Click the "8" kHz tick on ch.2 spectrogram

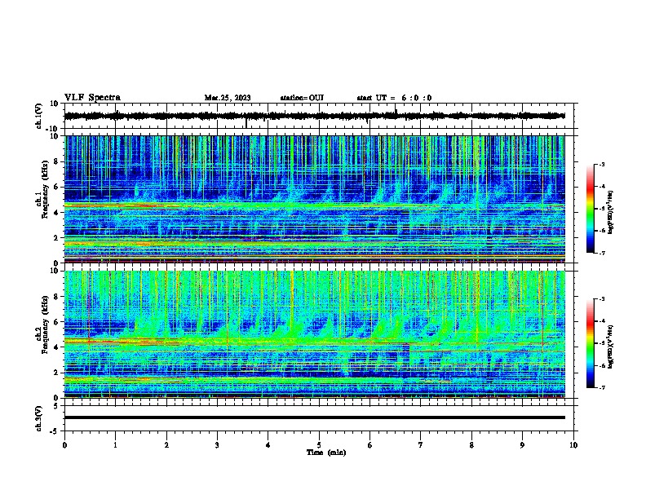(x=56, y=297)
